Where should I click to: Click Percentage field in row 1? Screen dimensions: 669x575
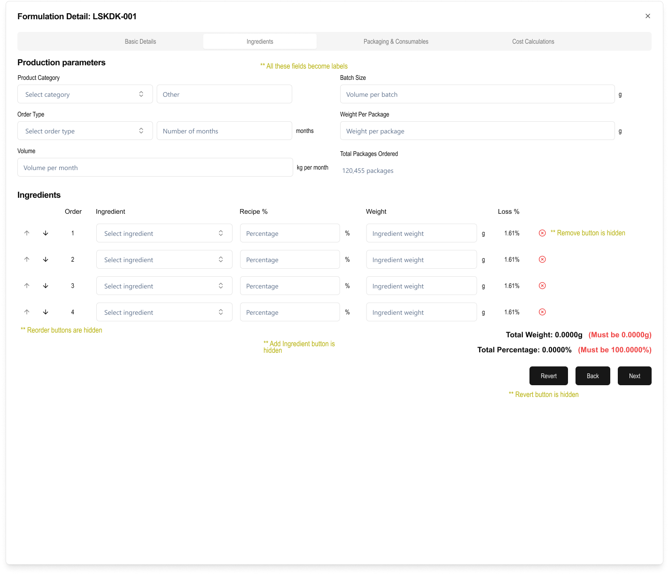[290, 233]
